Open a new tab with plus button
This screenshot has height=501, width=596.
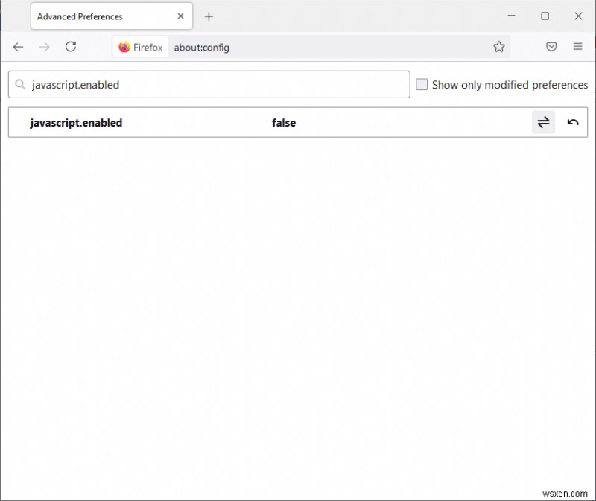(209, 16)
